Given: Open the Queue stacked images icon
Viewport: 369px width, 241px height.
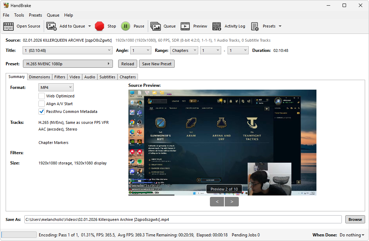Looking at the screenshot, I should click(155, 26).
